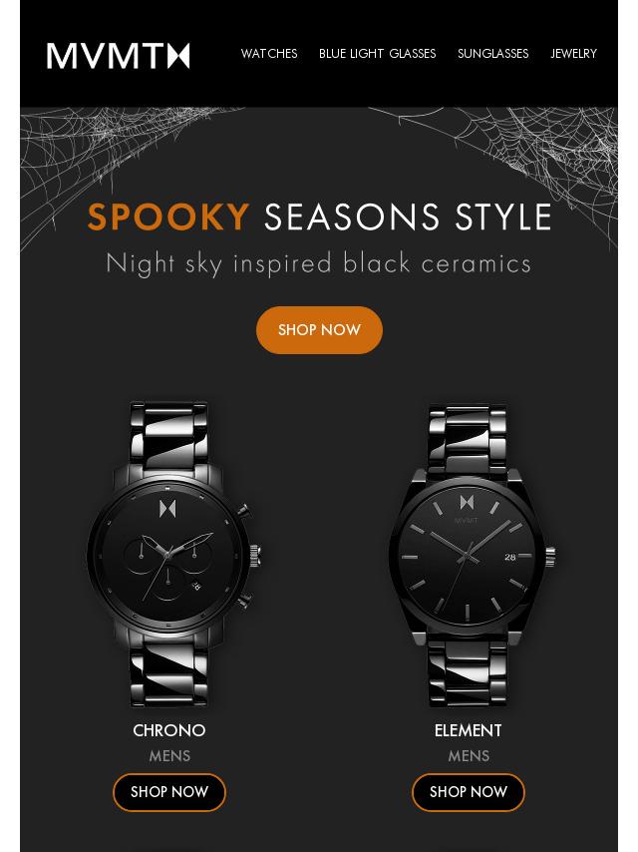Viewport: 638px width, 852px height.
Task: Click the right corner cobweb graphic
Action: pos(521,158)
